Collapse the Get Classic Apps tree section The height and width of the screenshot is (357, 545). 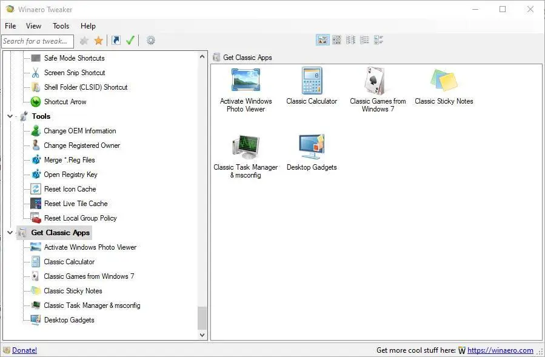[x=10, y=233]
